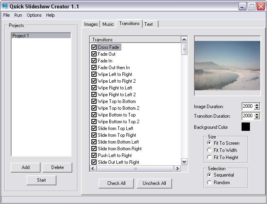Open the Options menu
The image size is (267, 204).
(x=34, y=15)
